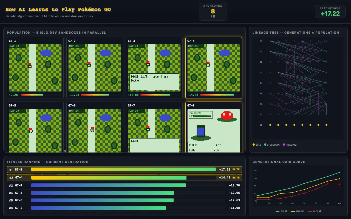Click the G3 row label in lineage tree
351x219 pixels.
(261, 73)
